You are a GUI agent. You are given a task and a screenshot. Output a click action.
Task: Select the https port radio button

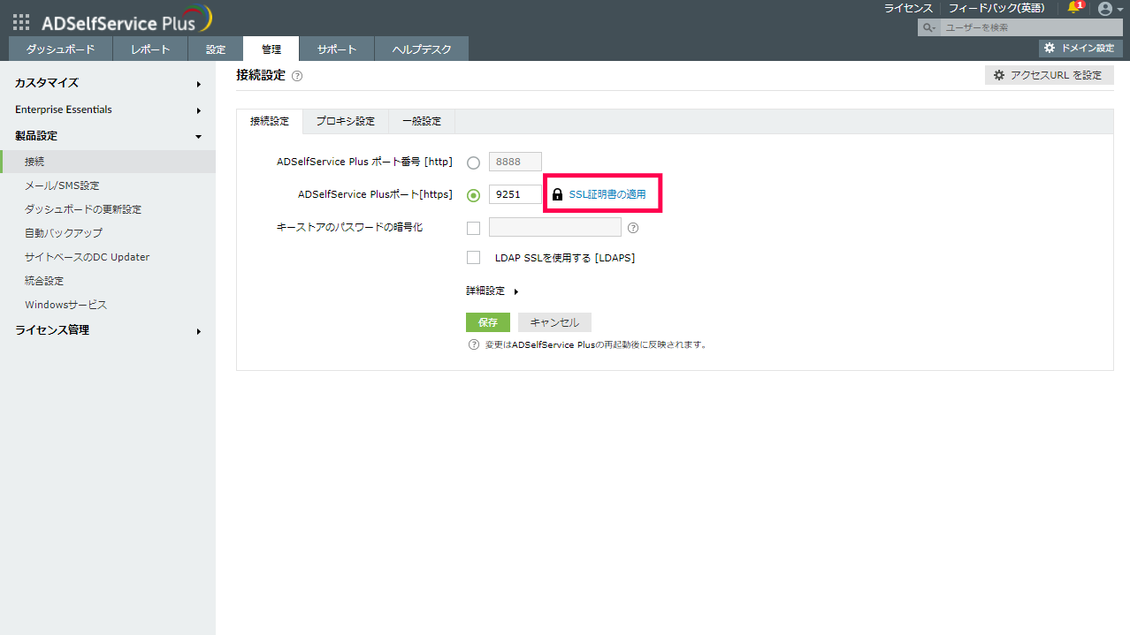(473, 195)
